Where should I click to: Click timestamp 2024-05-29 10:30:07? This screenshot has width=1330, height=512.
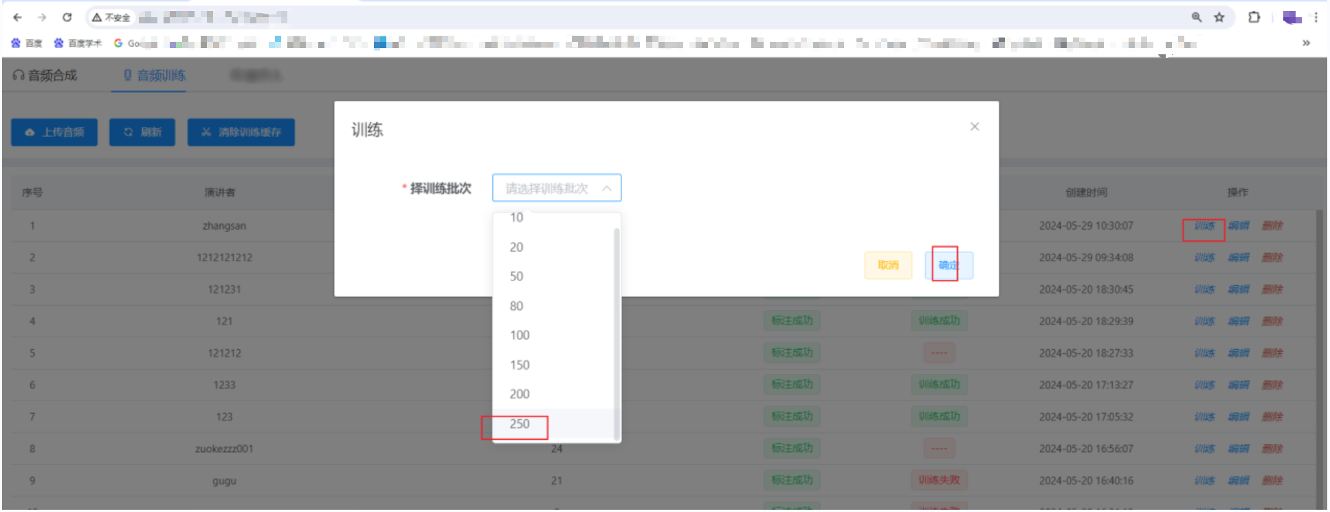[1086, 225]
